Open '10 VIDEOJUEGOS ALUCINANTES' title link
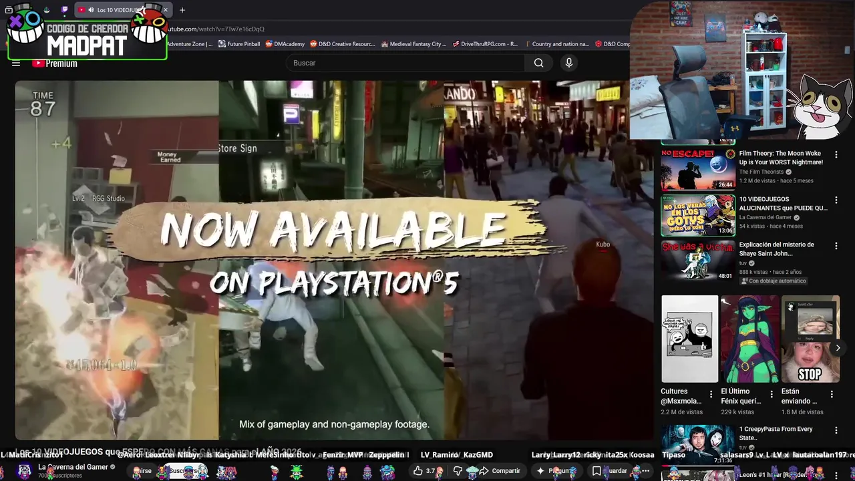The width and height of the screenshot is (855, 481). pos(783,203)
